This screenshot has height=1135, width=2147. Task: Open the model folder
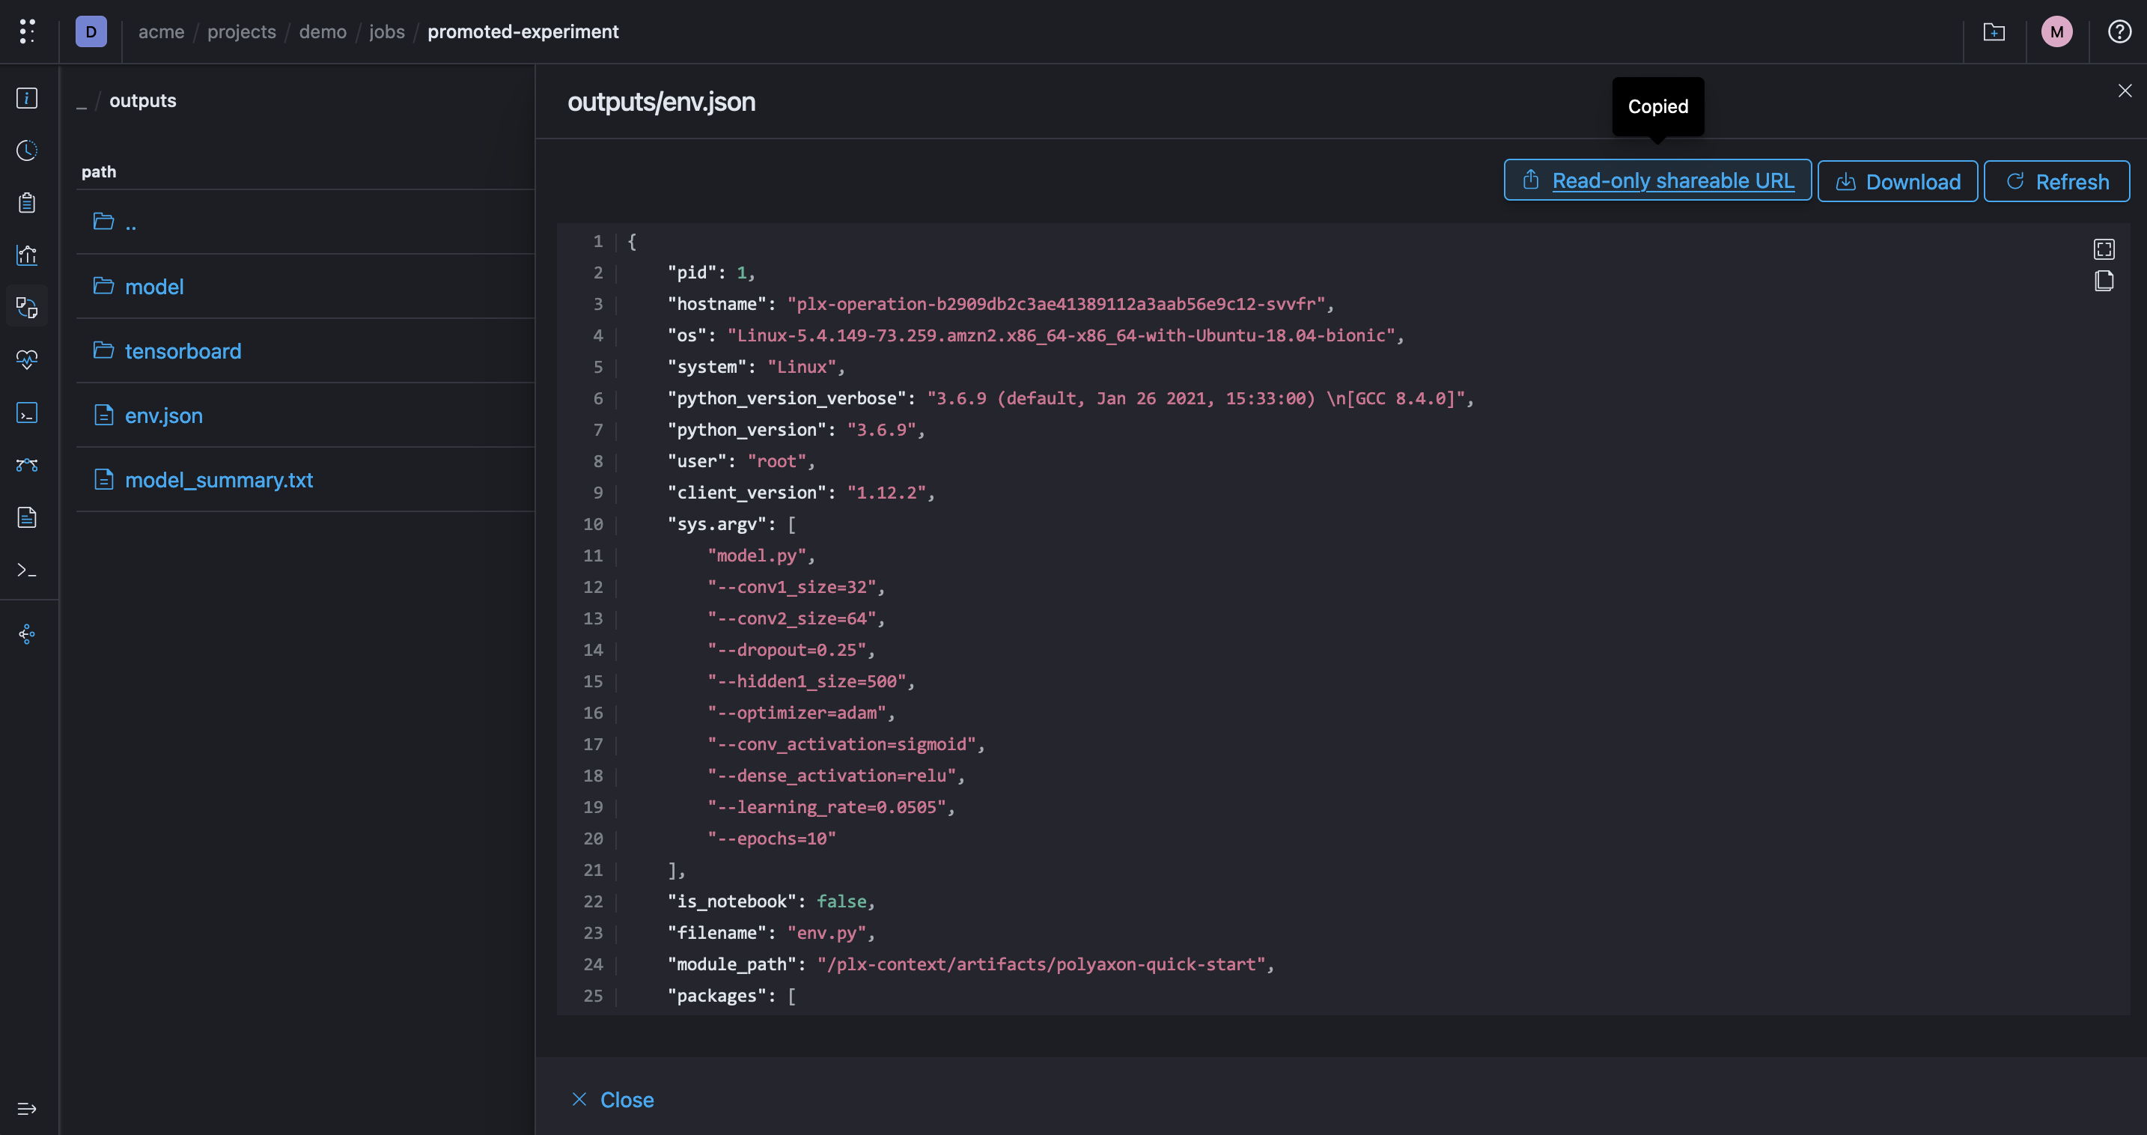[154, 287]
